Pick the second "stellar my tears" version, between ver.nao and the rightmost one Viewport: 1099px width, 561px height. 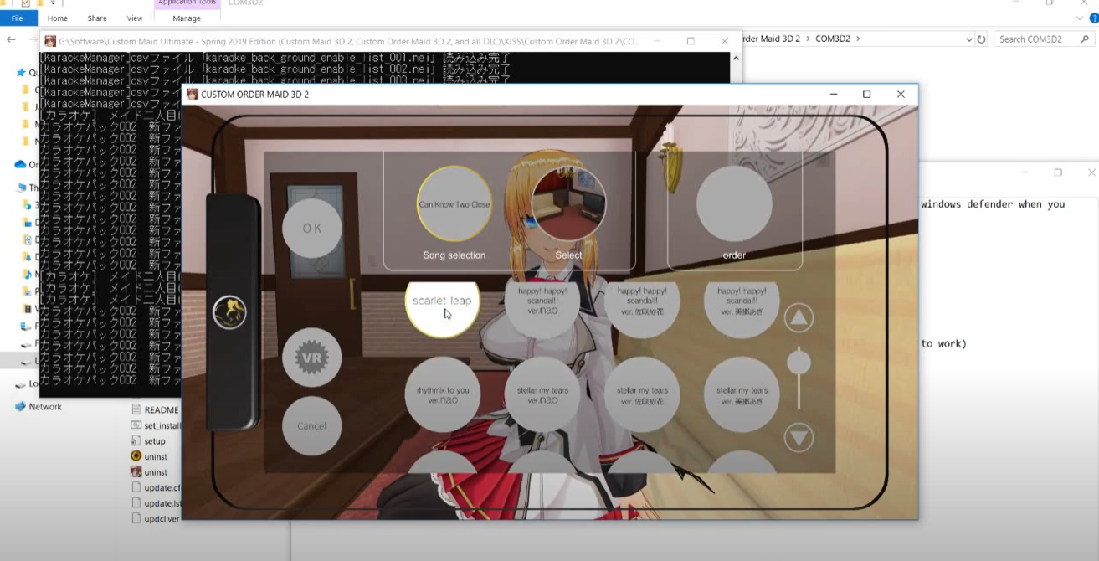click(642, 394)
